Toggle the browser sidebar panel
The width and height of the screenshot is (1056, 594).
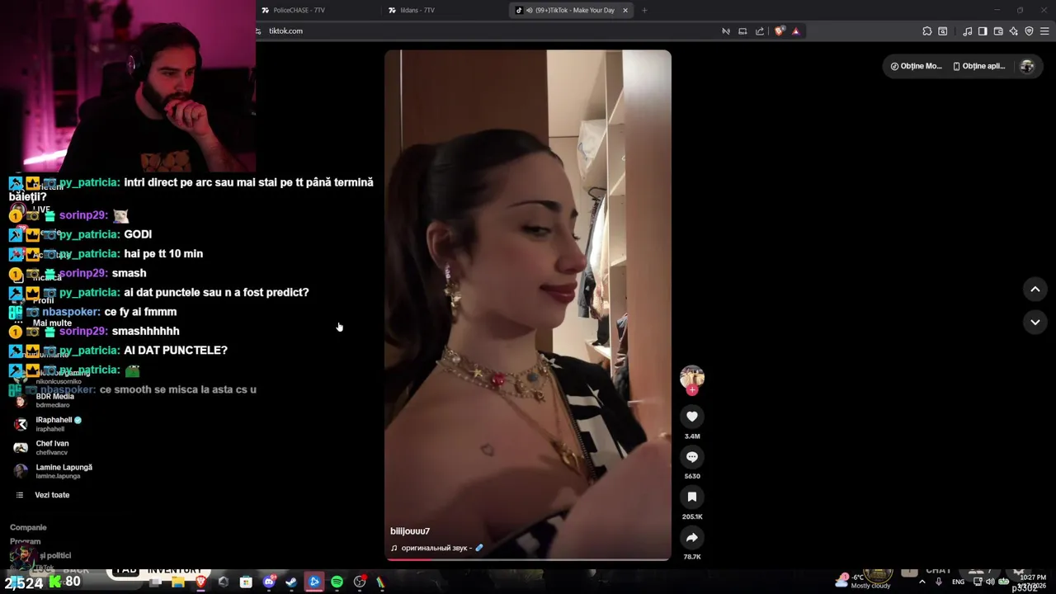coord(983,31)
